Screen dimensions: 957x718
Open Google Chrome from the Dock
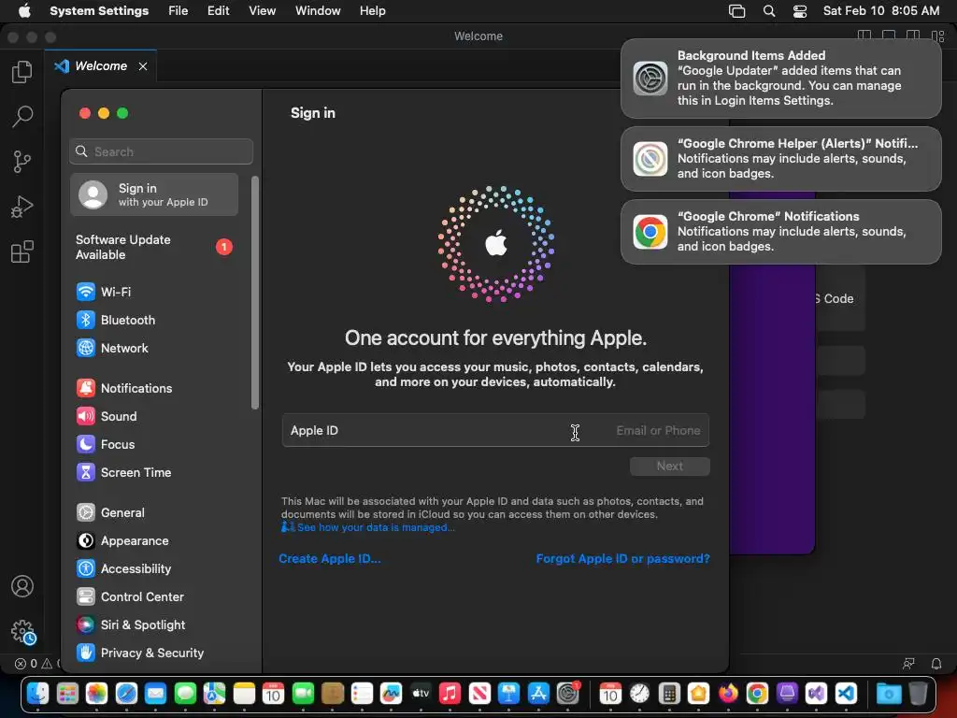coord(757,694)
